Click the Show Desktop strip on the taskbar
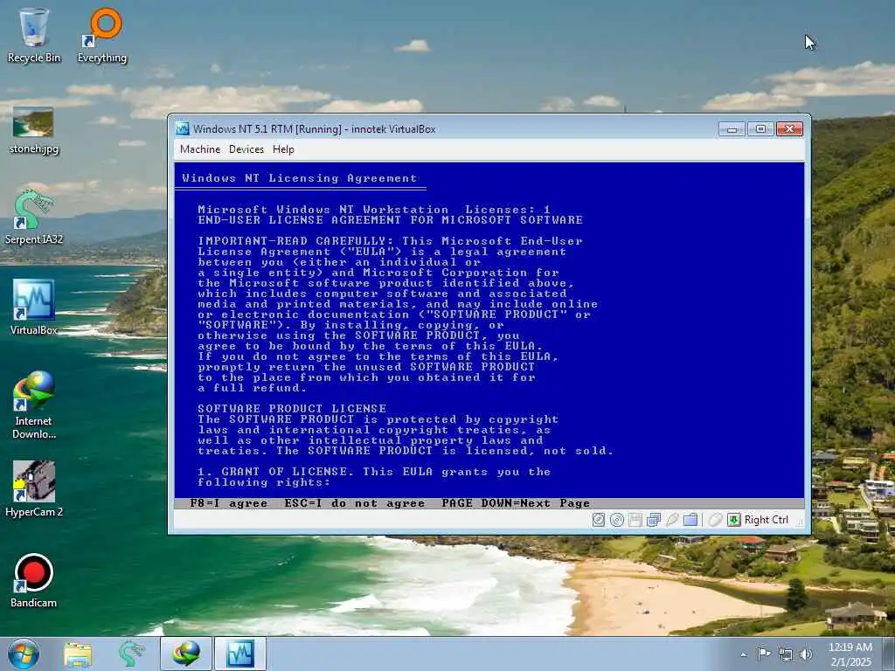This screenshot has height=671, width=895. (x=889, y=654)
